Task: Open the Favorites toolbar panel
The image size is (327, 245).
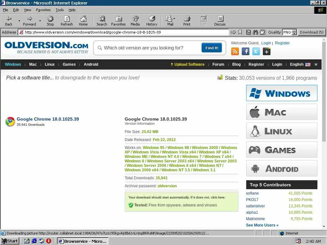Action: click(x=118, y=21)
